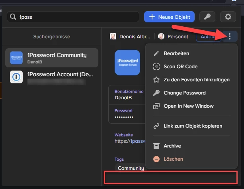
Task: Click the key icon beside Change Password
Action: coord(156,93)
